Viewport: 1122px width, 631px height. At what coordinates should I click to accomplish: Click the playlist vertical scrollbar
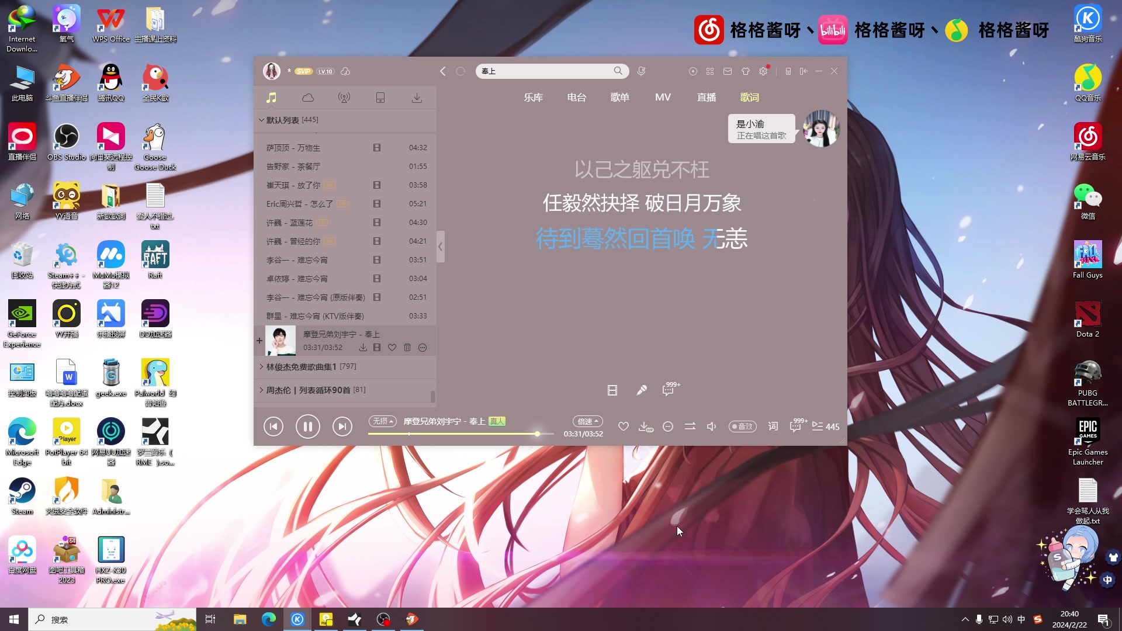pos(433,397)
